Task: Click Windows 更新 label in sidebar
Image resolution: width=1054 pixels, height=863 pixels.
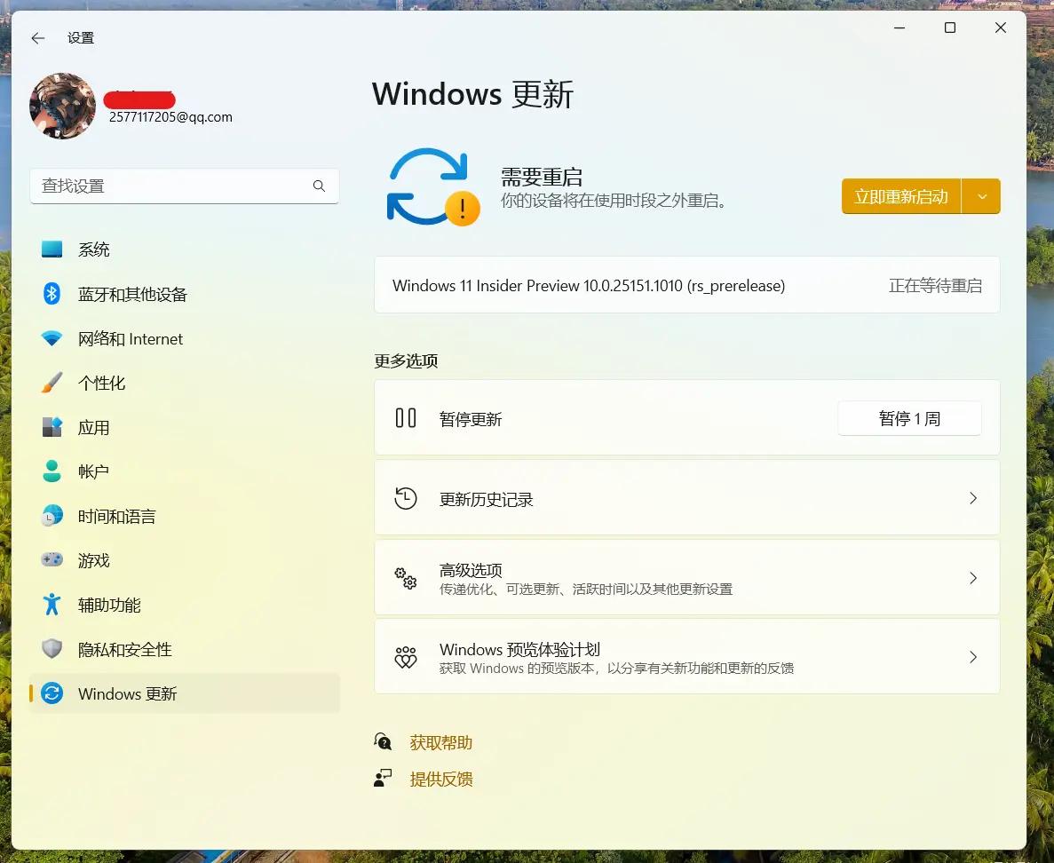Action: pyautogui.click(x=127, y=693)
